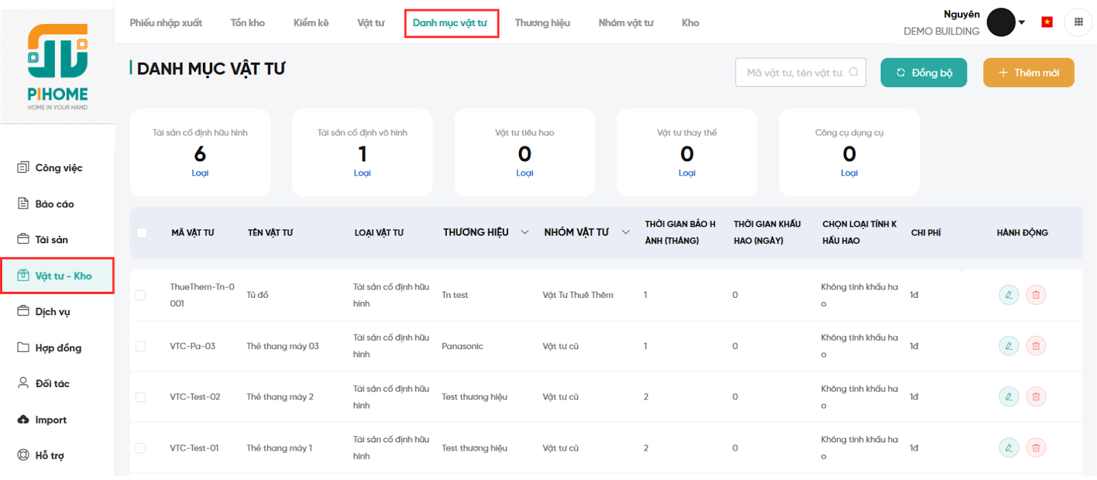Click the delete icon for VTC-Pa-03 row
Screen dimensions: 1097x480
click(1036, 346)
